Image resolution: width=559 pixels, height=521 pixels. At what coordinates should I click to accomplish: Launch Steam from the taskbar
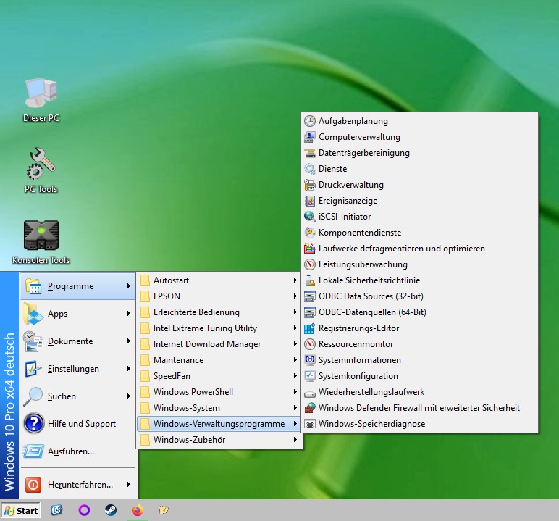pyautogui.click(x=111, y=510)
